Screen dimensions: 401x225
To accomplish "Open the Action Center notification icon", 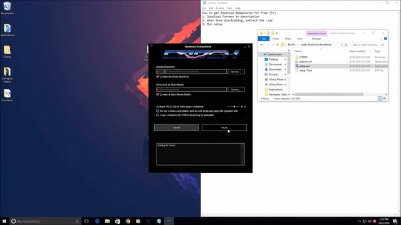I will point(395,221).
